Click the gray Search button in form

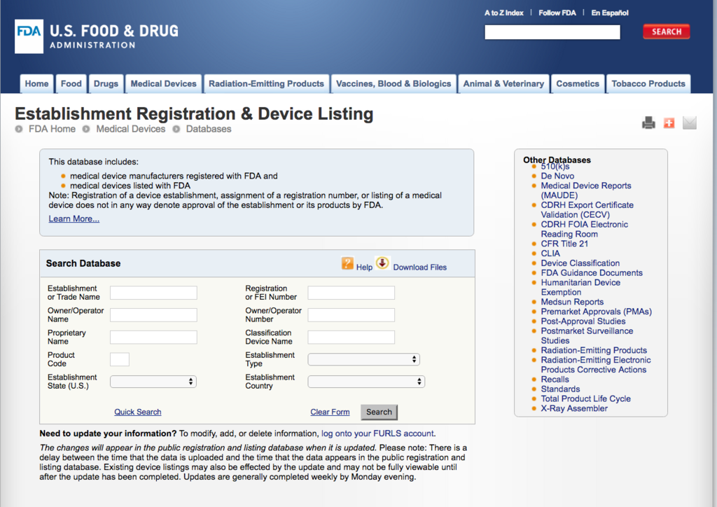pos(379,412)
